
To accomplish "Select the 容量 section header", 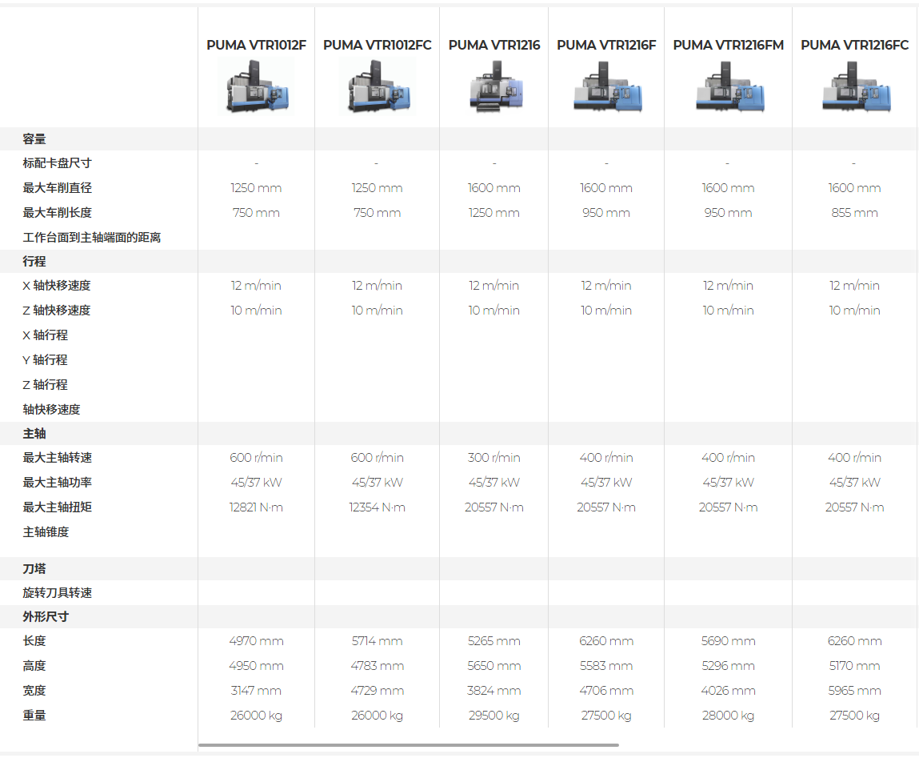I will click(x=34, y=139).
